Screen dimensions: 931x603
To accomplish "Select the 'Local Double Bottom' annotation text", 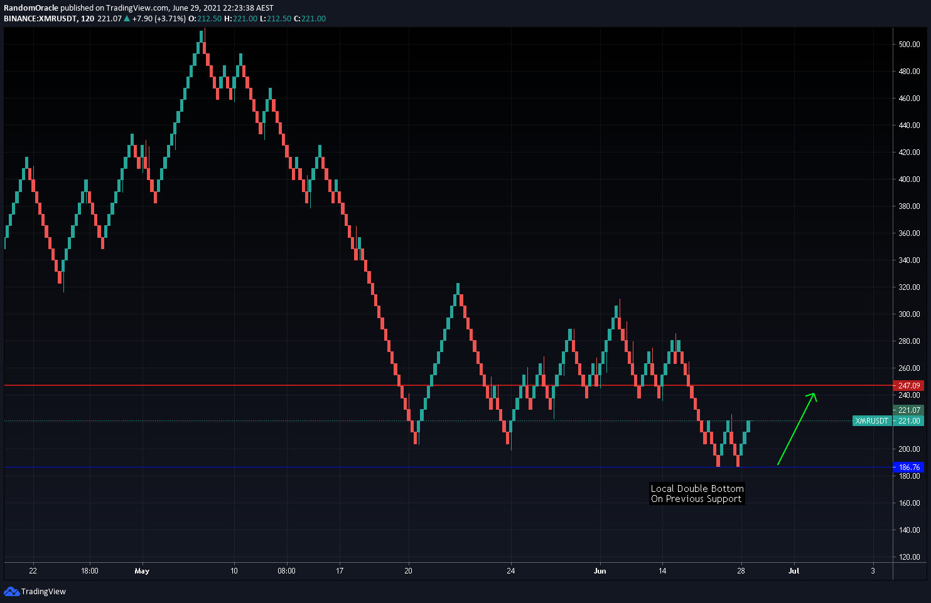I will (x=697, y=488).
